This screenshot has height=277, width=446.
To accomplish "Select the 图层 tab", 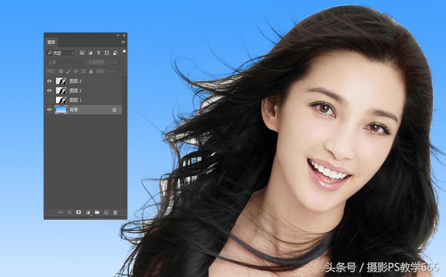I will [x=51, y=42].
